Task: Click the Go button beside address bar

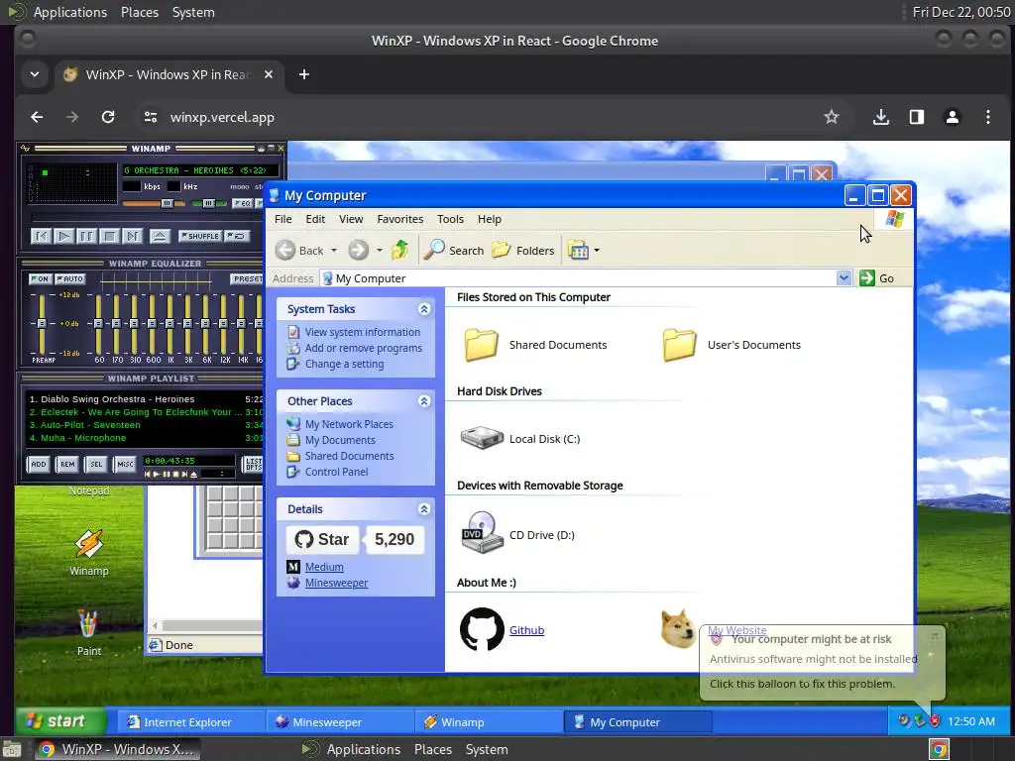Action: click(x=877, y=278)
